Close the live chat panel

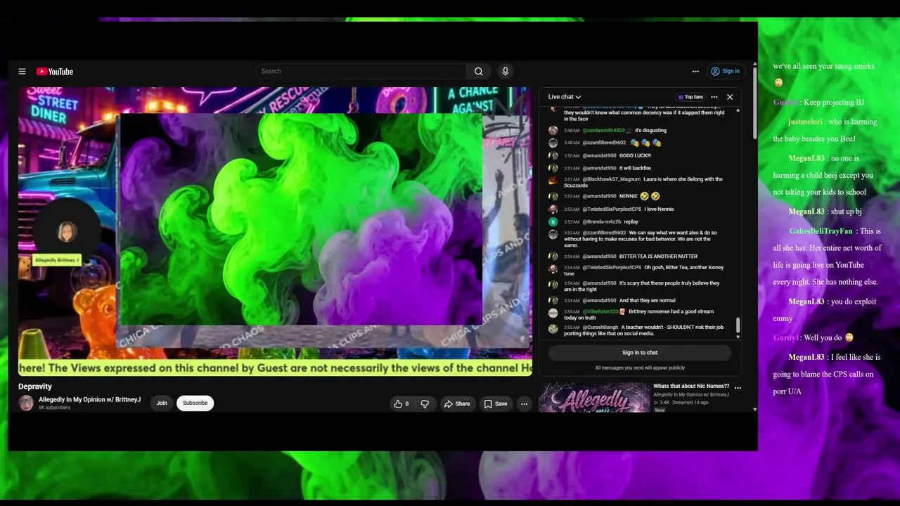730,97
